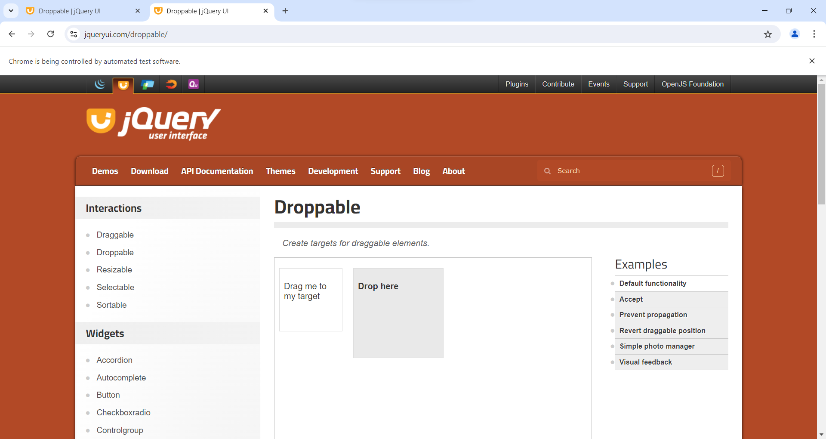Dismiss the automated test software notification
826x439 pixels.
[x=812, y=61]
